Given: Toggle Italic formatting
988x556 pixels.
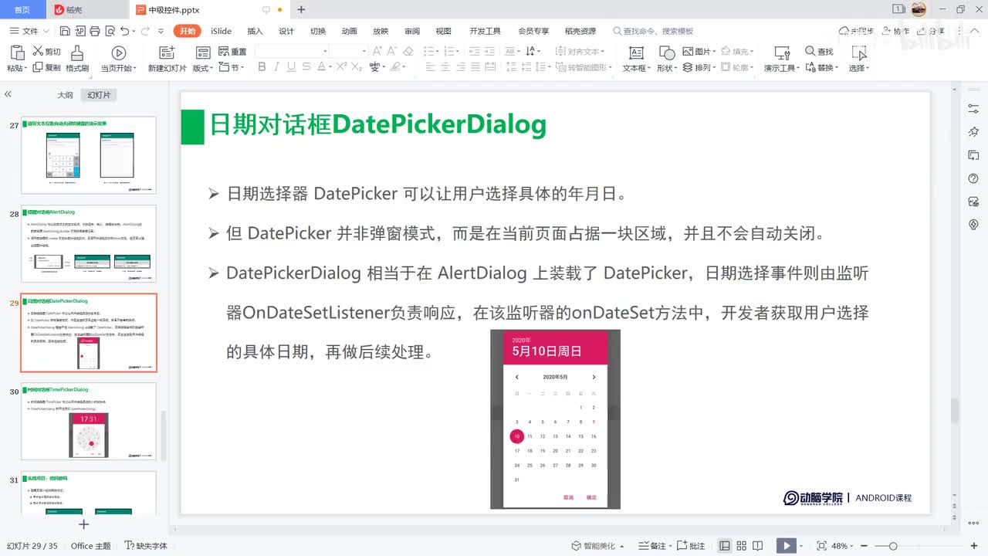Looking at the screenshot, I should pyautogui.click(x=276, y=67).
